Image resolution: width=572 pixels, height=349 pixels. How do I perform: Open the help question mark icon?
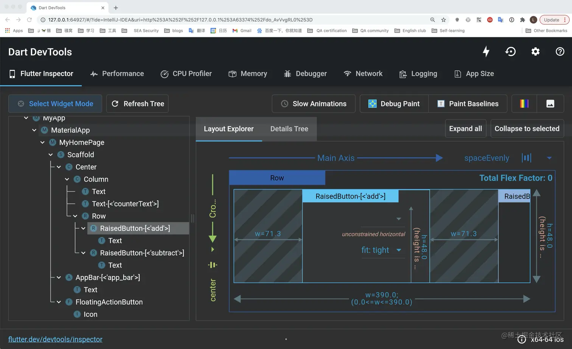click(x=560, y=51)
